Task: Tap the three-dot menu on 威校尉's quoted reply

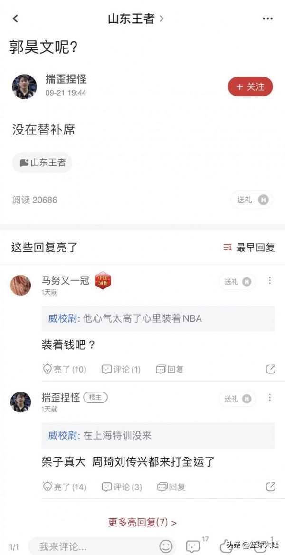Action: (270, 281)
